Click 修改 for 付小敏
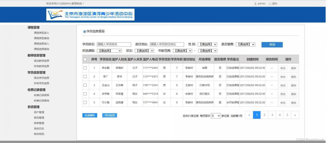The width and height of the screenshot is (327, 143). pos(283,103)
